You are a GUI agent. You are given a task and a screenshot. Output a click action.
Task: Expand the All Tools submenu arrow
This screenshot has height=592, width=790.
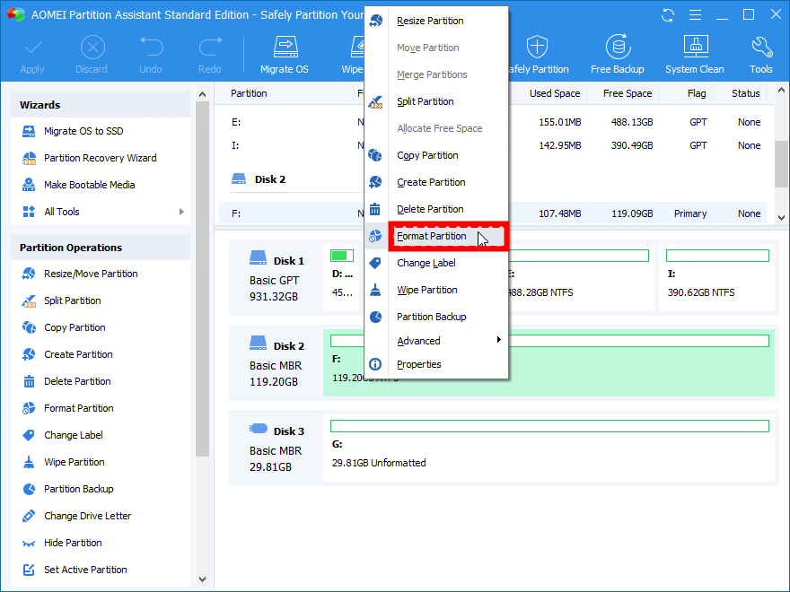(x=181, y=212)
